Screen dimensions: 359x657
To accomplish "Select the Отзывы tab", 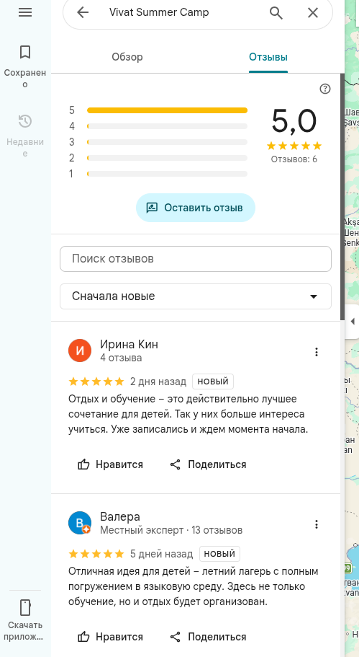I will point(268,57).
